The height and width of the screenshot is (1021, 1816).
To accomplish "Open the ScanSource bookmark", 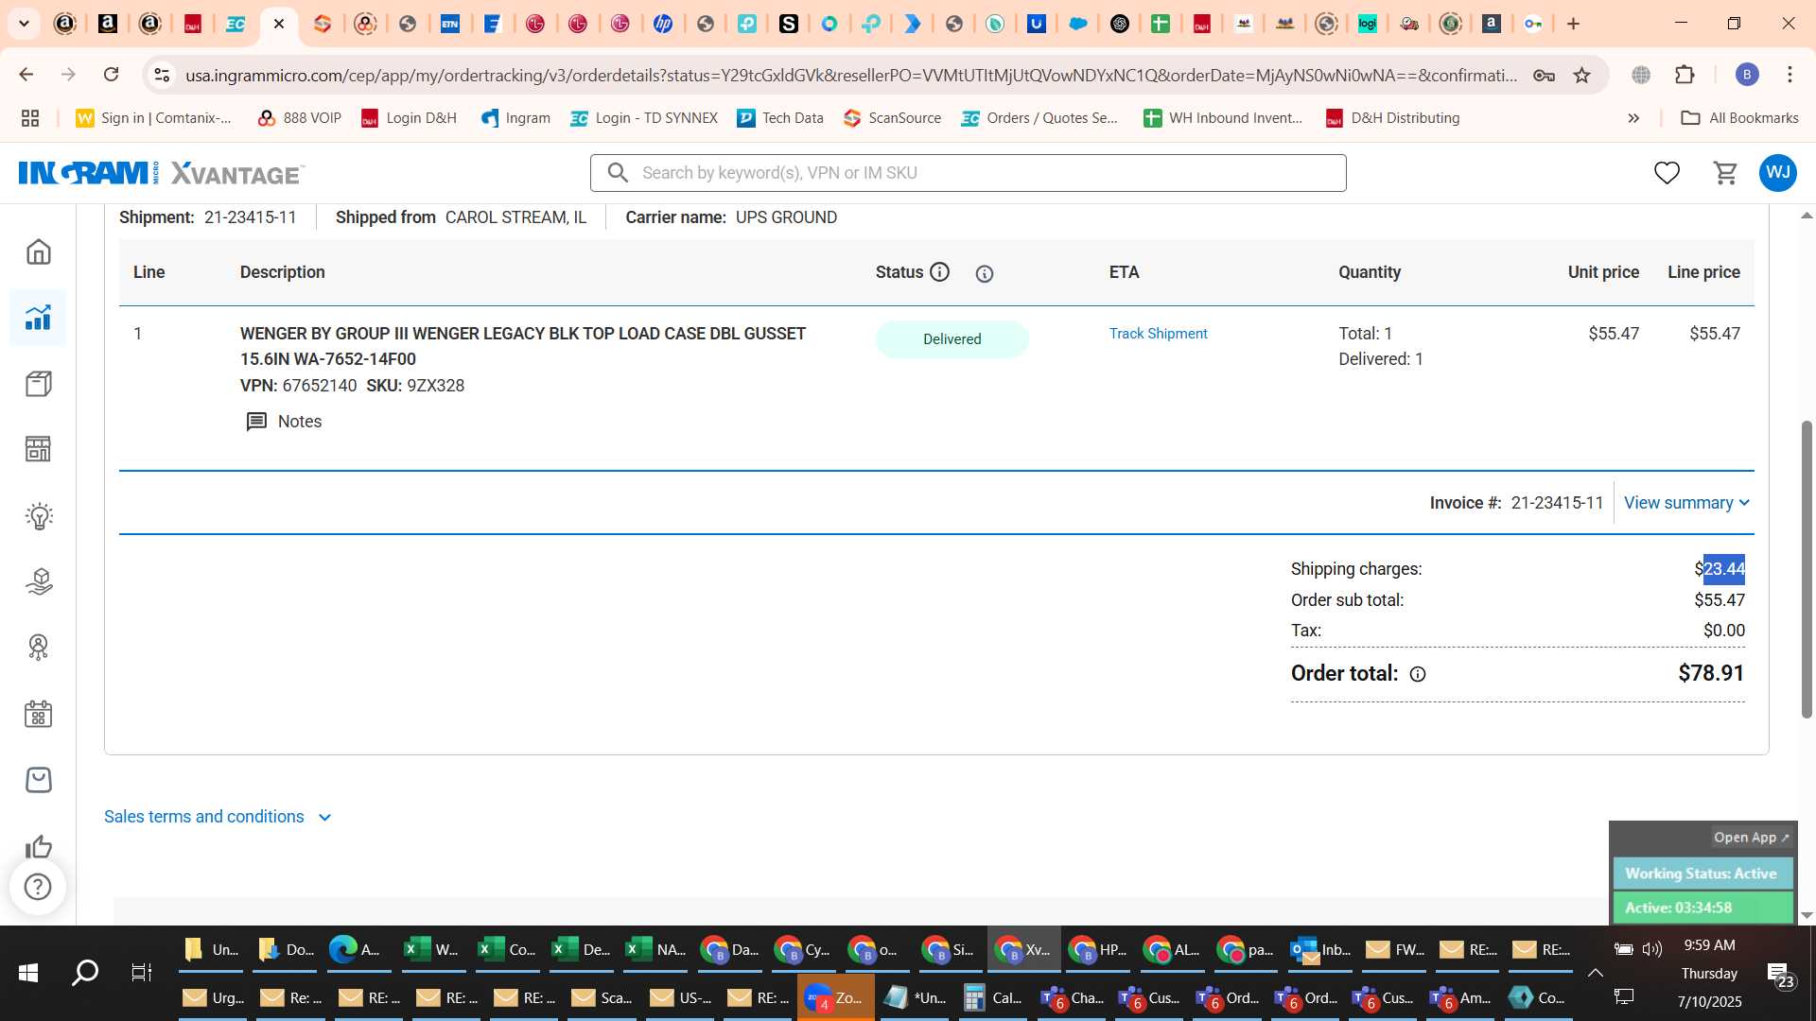I will click(x=892, y=118).
